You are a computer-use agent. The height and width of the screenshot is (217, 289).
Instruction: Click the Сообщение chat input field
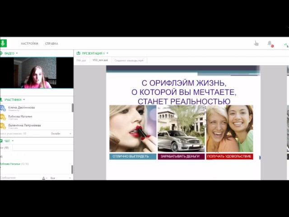click(x=20, y=178)
